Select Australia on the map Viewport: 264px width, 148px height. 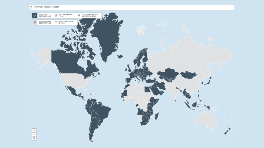coord(205,120)
